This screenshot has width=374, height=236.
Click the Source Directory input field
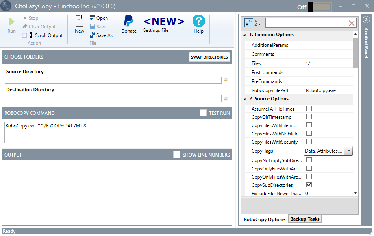[113, 80]
